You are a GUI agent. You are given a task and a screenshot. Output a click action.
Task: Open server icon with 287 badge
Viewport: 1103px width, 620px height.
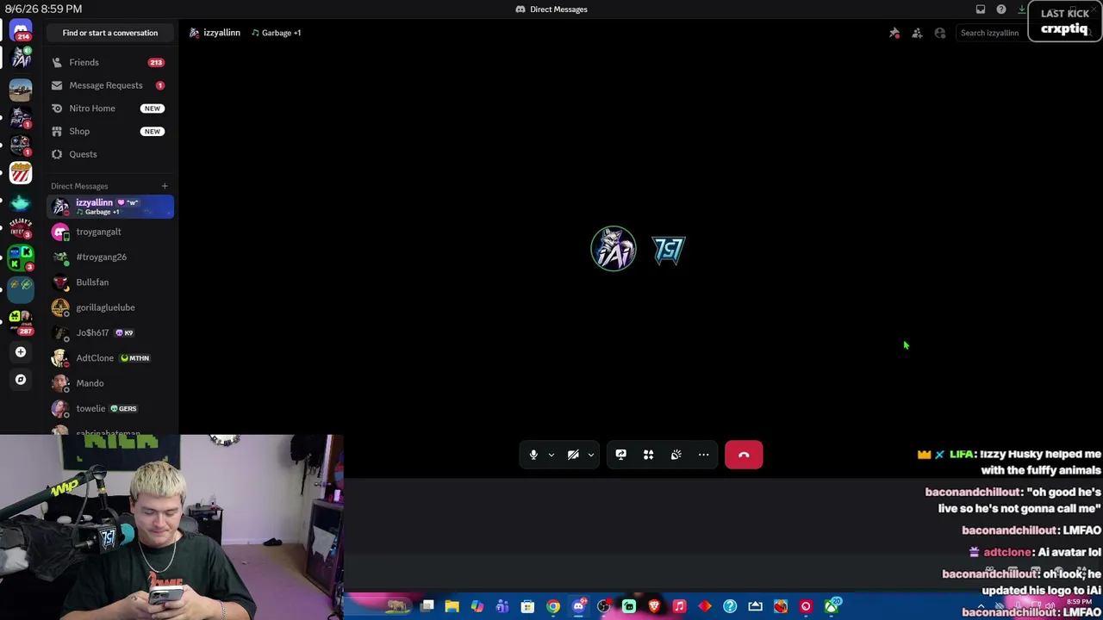tap(21, 322)
